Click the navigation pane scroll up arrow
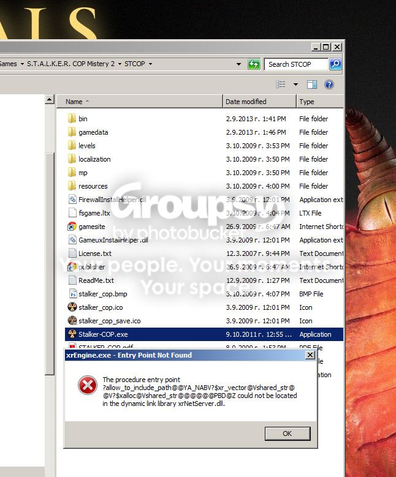 click(50, 99)
